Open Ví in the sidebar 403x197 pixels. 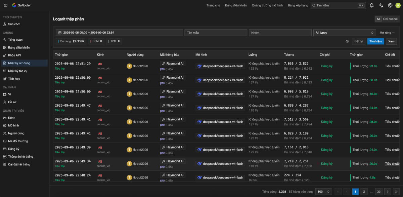pyautogui.click(x=24, y=94)
